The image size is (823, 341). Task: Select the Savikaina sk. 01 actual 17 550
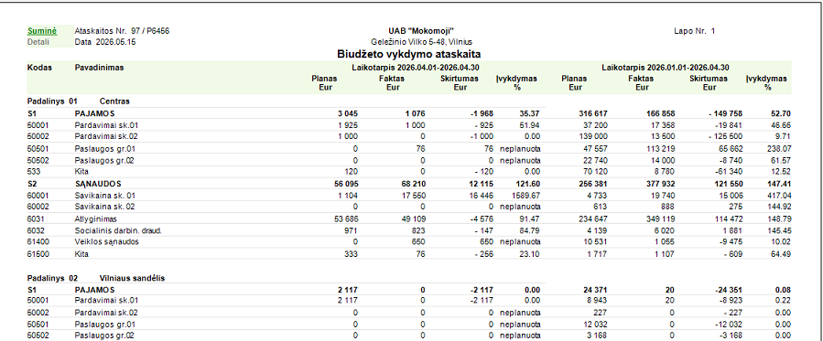click(413, 196)
